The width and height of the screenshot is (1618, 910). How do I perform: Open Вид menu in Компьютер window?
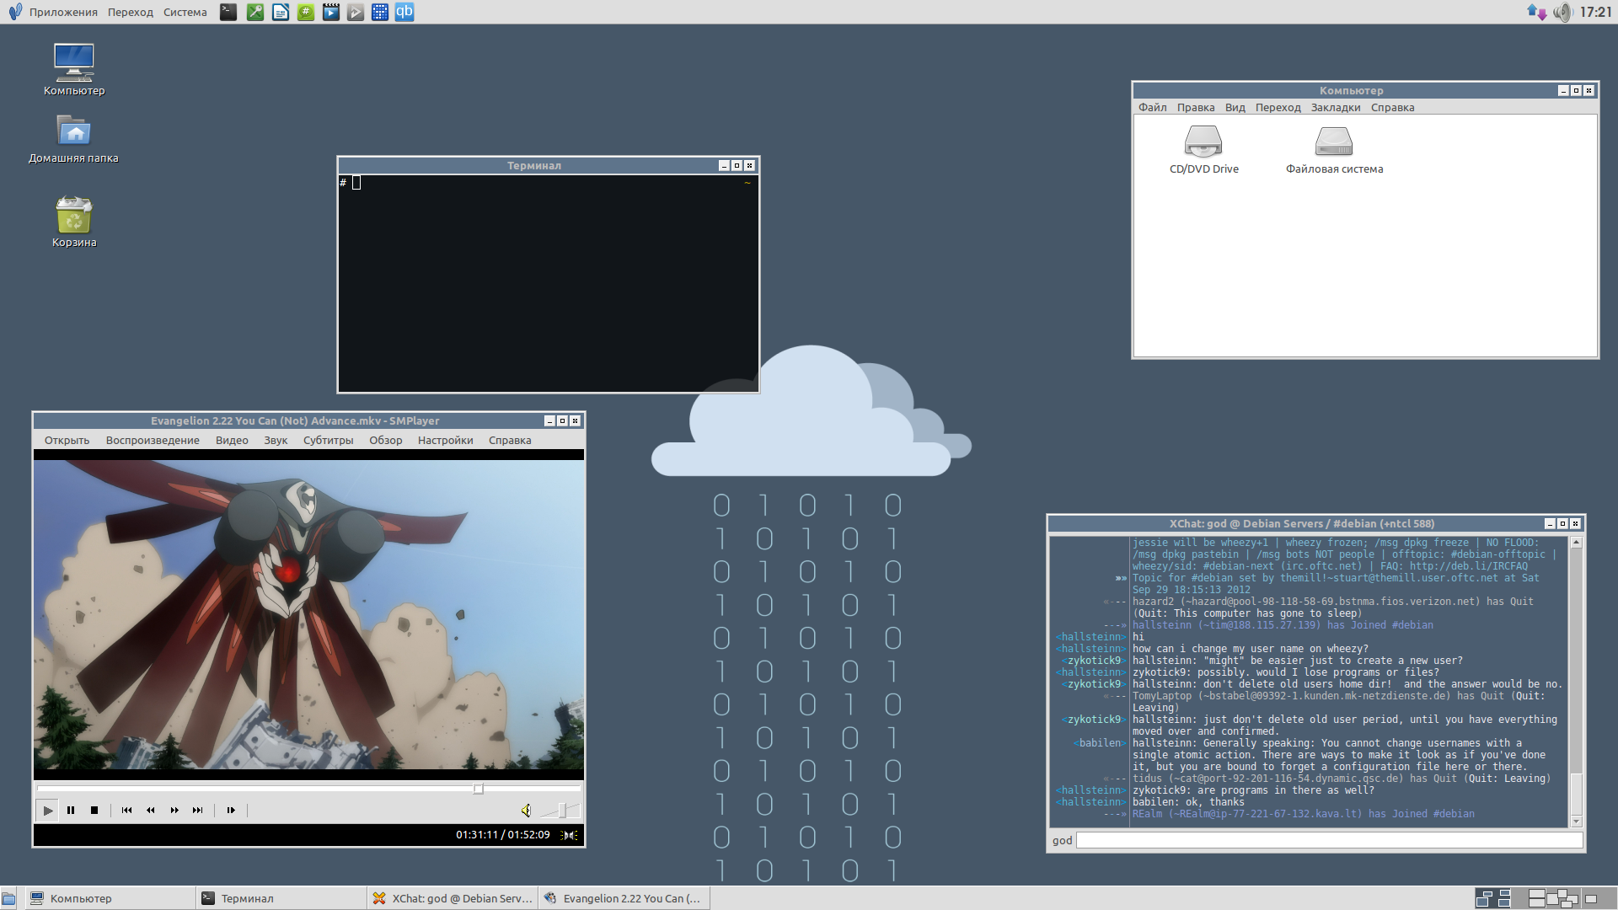pyautogui.click(x=1235, y=108)
